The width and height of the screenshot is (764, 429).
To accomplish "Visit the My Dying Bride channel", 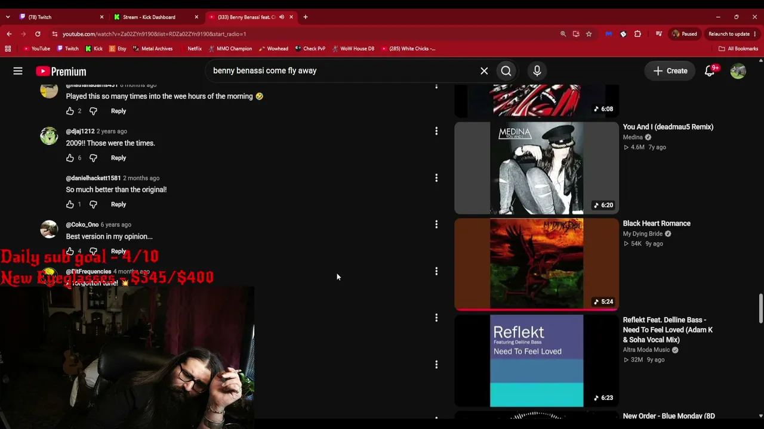I will click(643, 234).
